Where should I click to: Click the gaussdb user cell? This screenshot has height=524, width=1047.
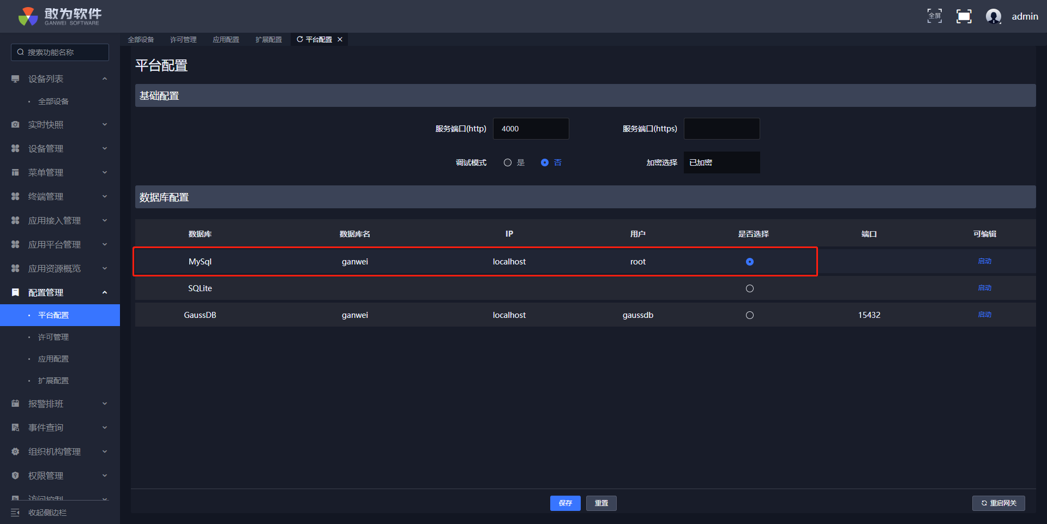pos(638,315)
